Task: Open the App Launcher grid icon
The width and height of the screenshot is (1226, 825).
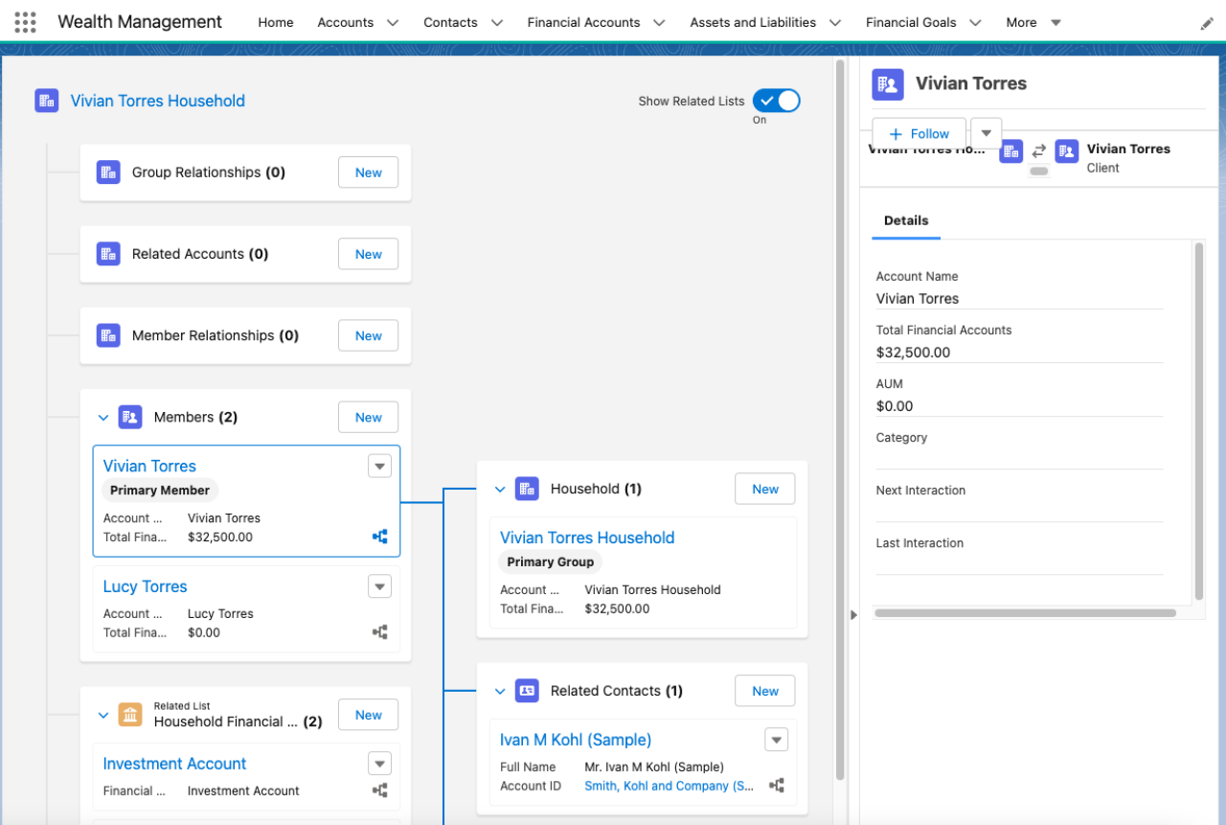Action: [x=26, y=22]
